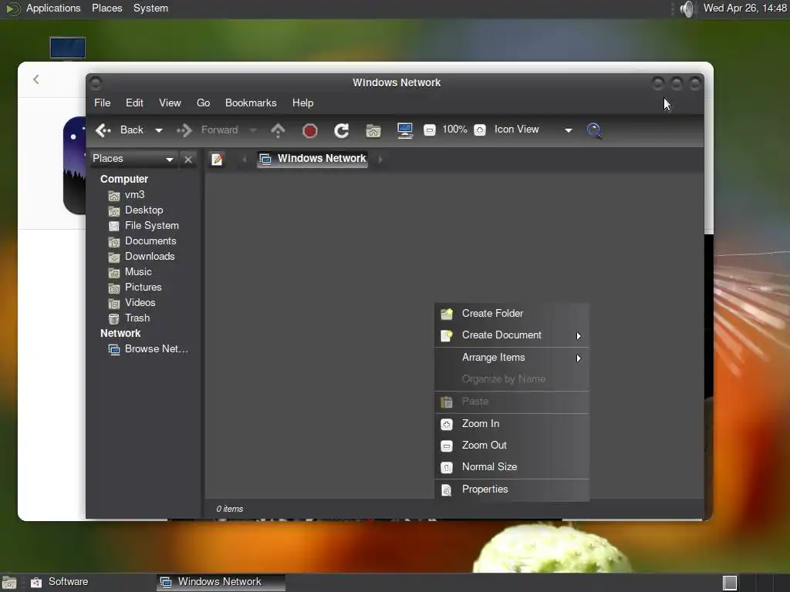Image resolution: width=790 pixels, height=592 pixels.
Task: Click the zoom out minus icon in toolbar
Action: 429,130
